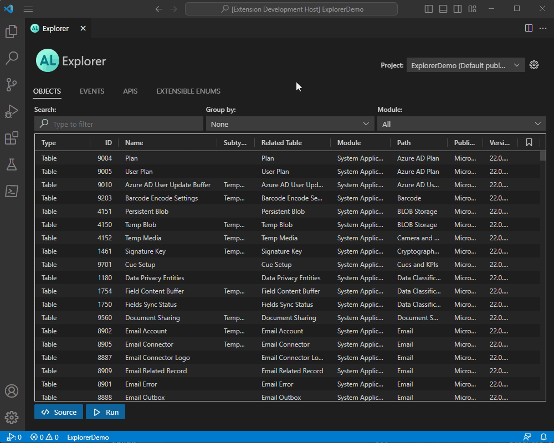Open AL Explorer settings gear next to Project
Screen dimensions: 554x443
(x=534, y=65)
